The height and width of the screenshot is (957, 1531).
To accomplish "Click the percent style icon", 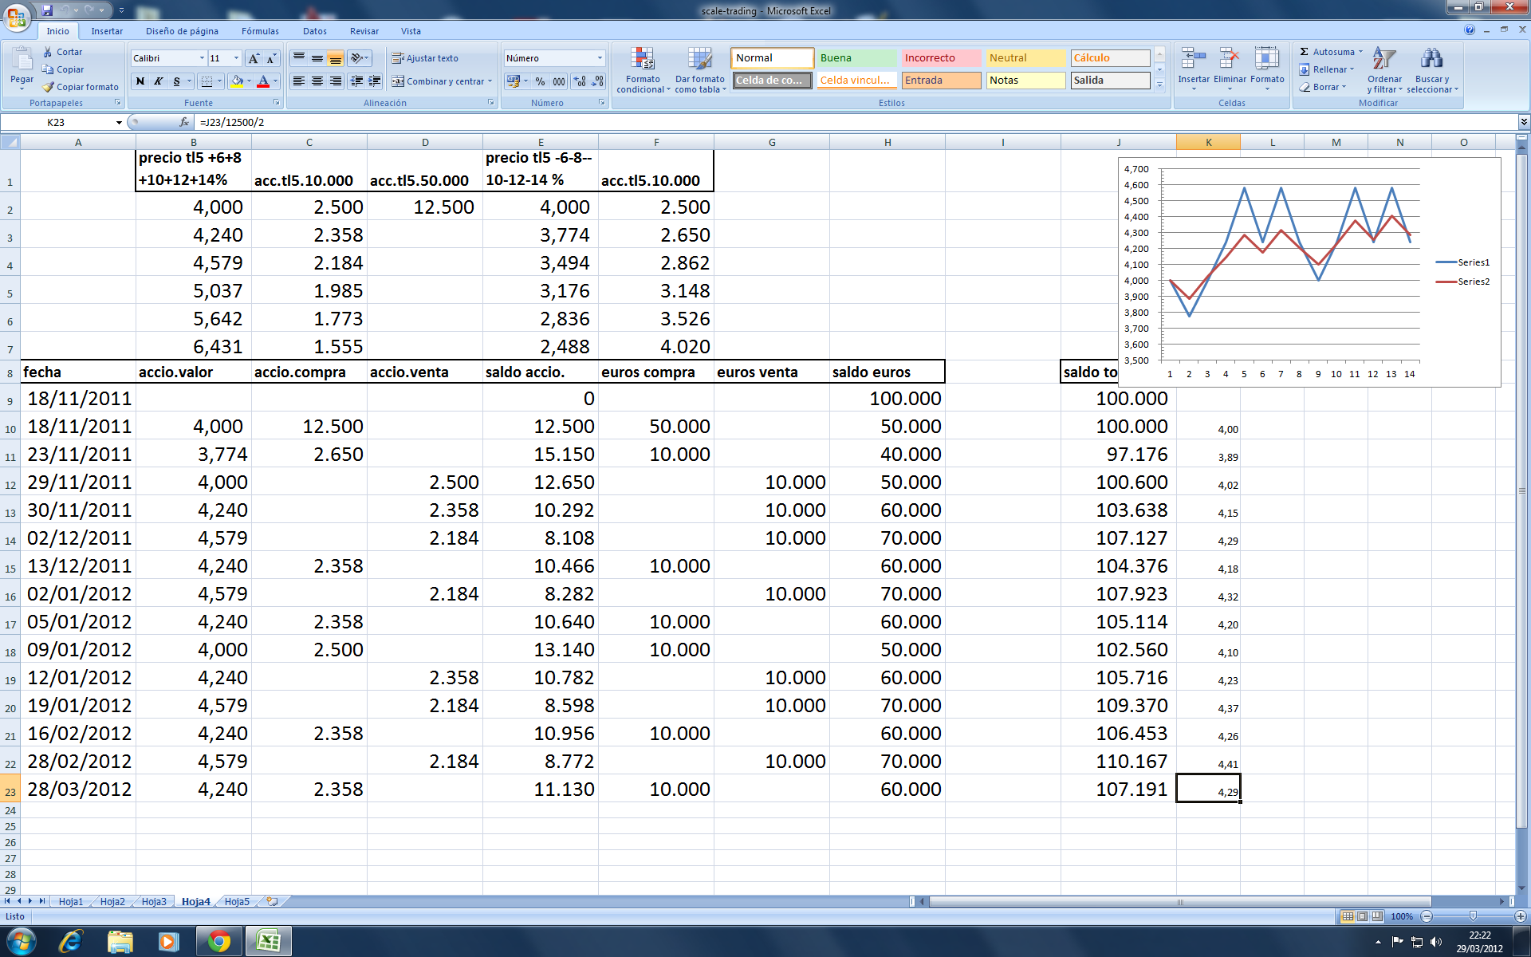I will pos(540,81).
